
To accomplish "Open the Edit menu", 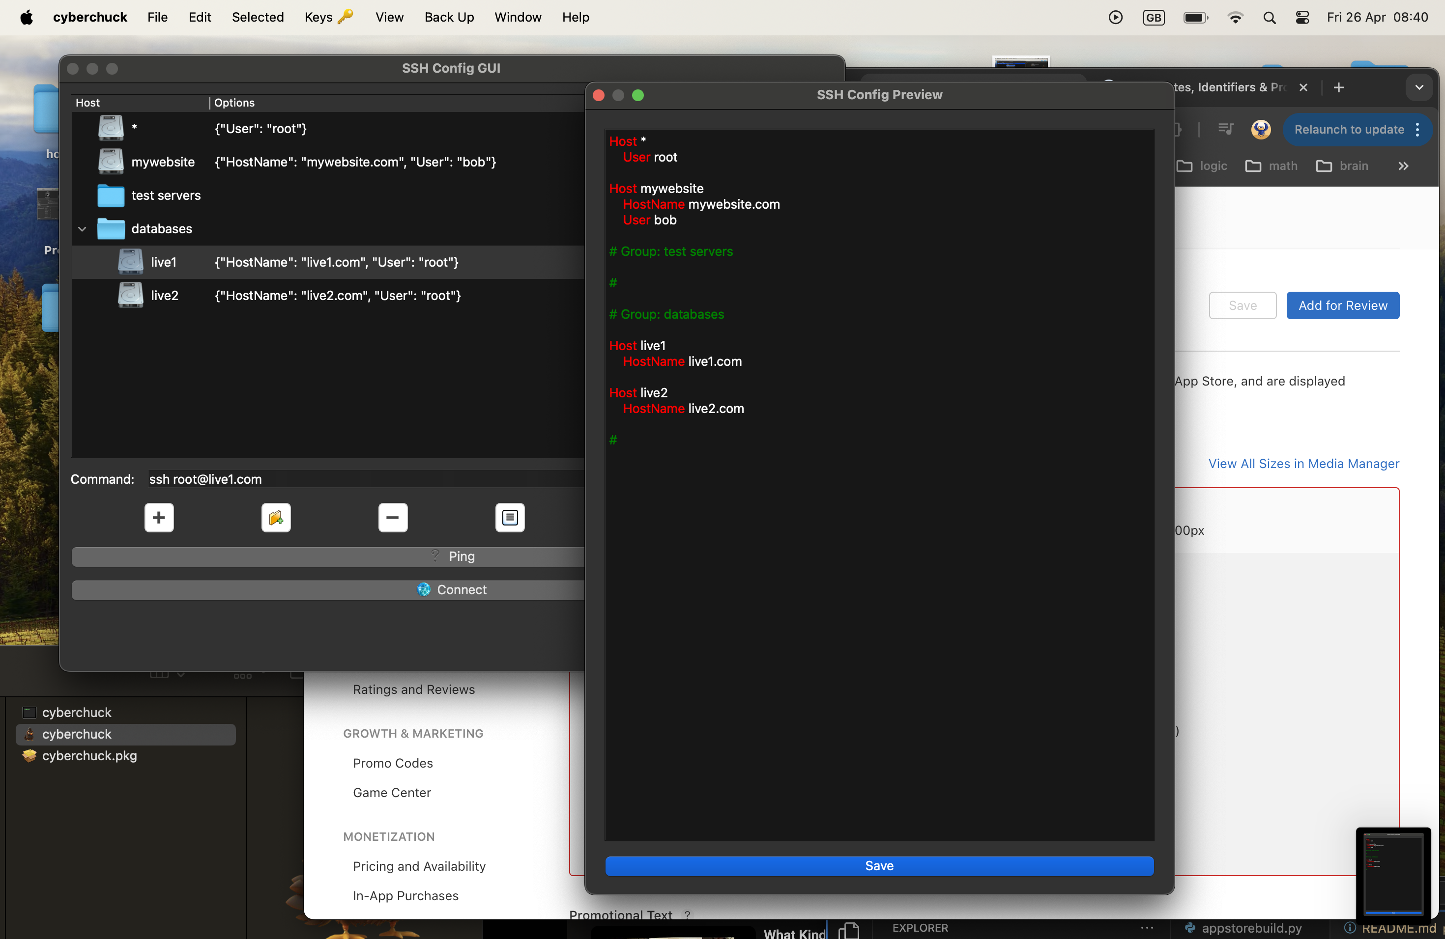I will coord(200,17).
